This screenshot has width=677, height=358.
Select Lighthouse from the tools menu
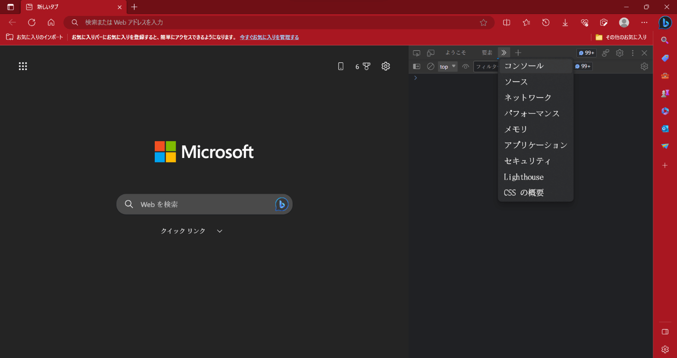535,177
